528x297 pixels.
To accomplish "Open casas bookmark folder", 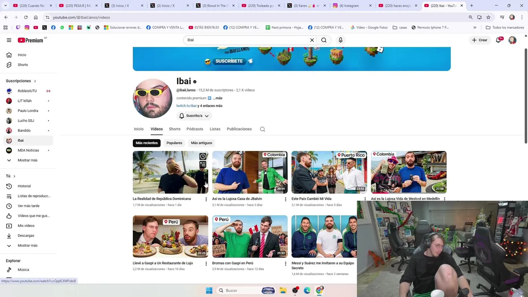I will [400, 28].
